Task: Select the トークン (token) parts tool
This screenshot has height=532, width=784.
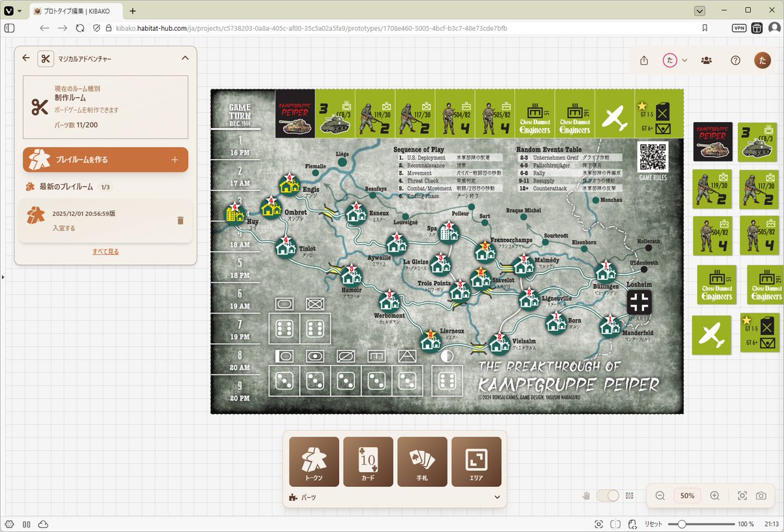Action: coord(314,462)
